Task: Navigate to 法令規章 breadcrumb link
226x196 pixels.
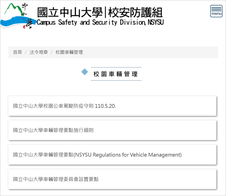Action: coord(39,52)
